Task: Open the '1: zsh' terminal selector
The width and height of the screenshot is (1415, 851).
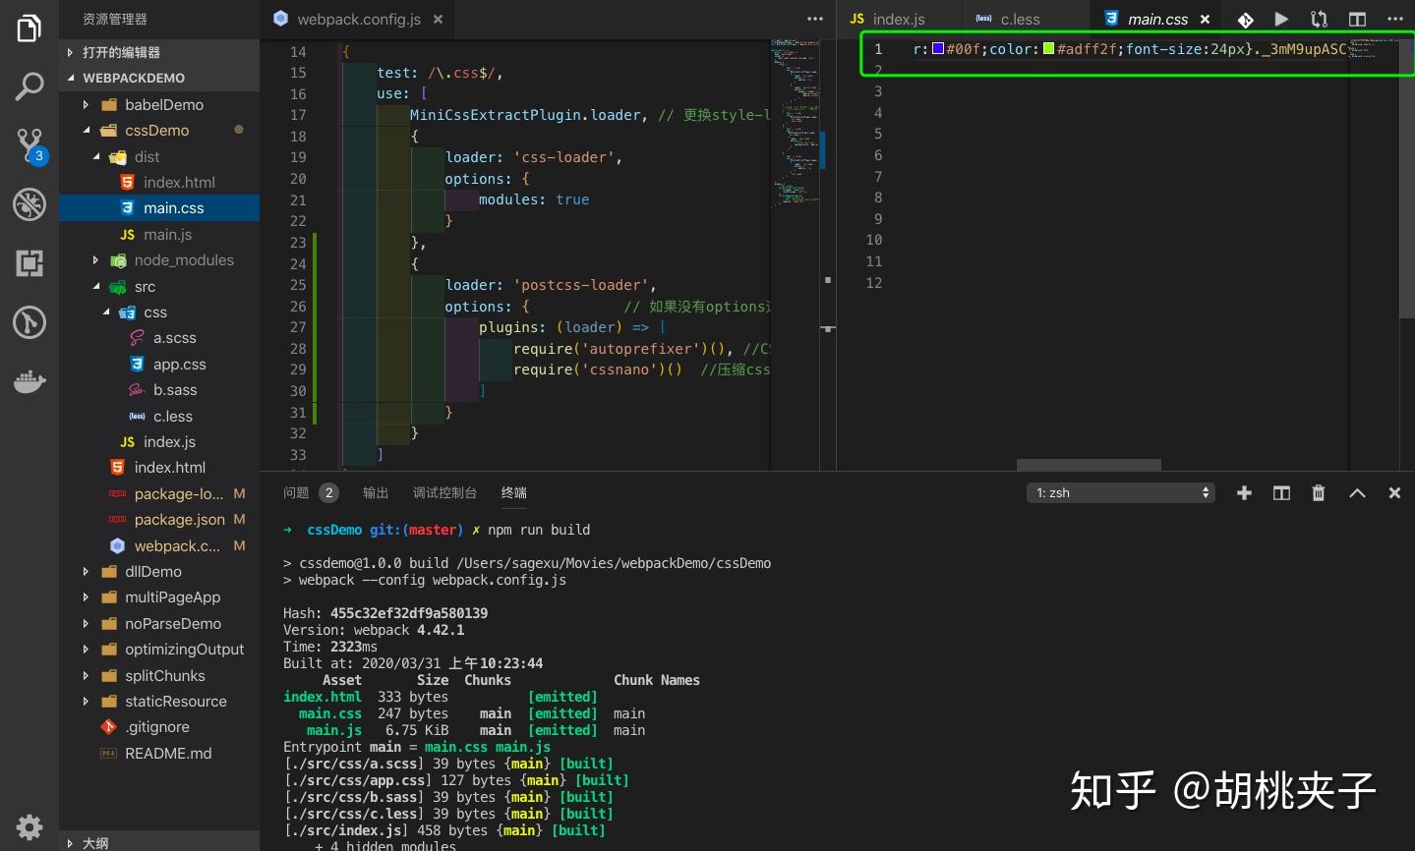Action: 1120,492
